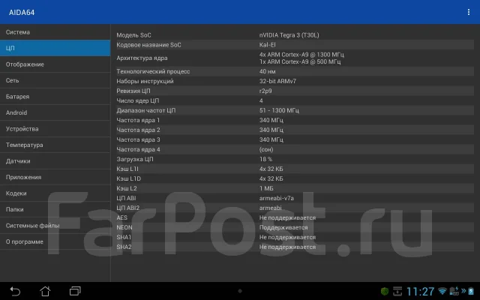Screen dimensions: 480x300
Task: Select the ЦП ABI2 label
Action: 128,208
